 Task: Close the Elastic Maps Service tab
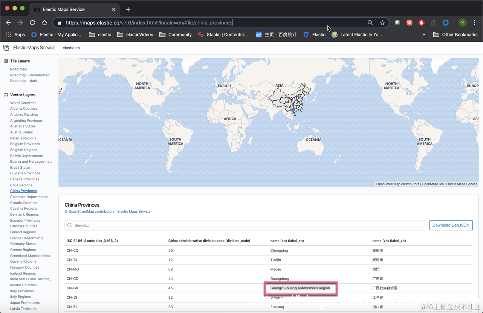point(114,9)
